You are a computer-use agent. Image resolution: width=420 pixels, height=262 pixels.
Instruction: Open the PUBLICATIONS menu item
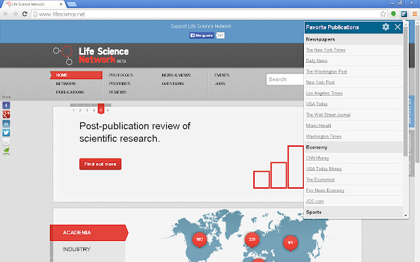coord(70,92)
